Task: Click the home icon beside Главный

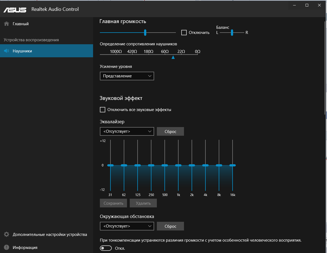Action: coord(7,24)
